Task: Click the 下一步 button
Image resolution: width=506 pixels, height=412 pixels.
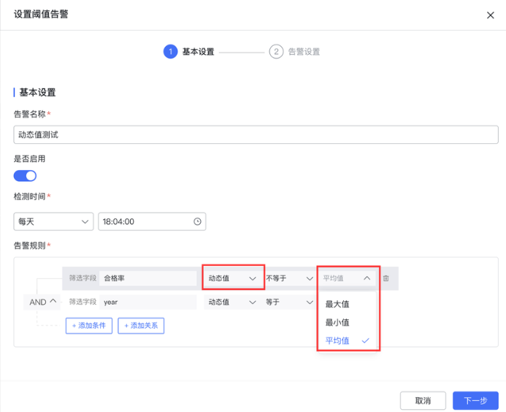Action: [475, 401]
